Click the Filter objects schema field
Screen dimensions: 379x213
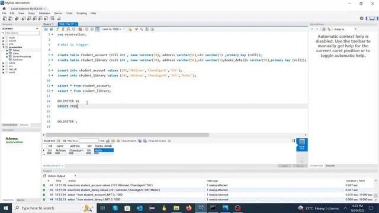pos(22,33)
